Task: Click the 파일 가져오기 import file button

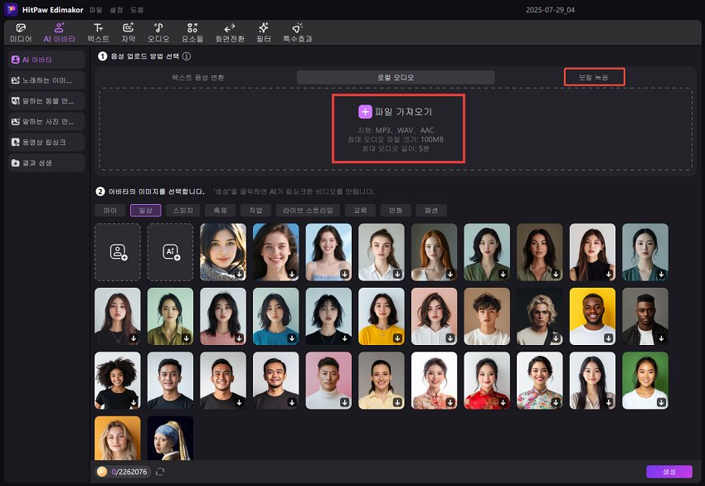Action: click(395, 111)
